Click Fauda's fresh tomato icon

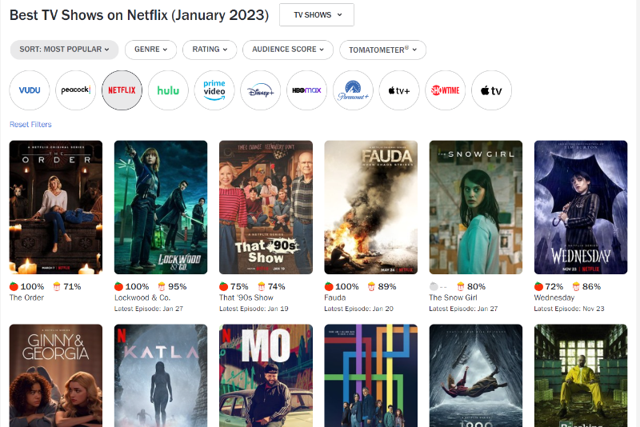point(329,286)
